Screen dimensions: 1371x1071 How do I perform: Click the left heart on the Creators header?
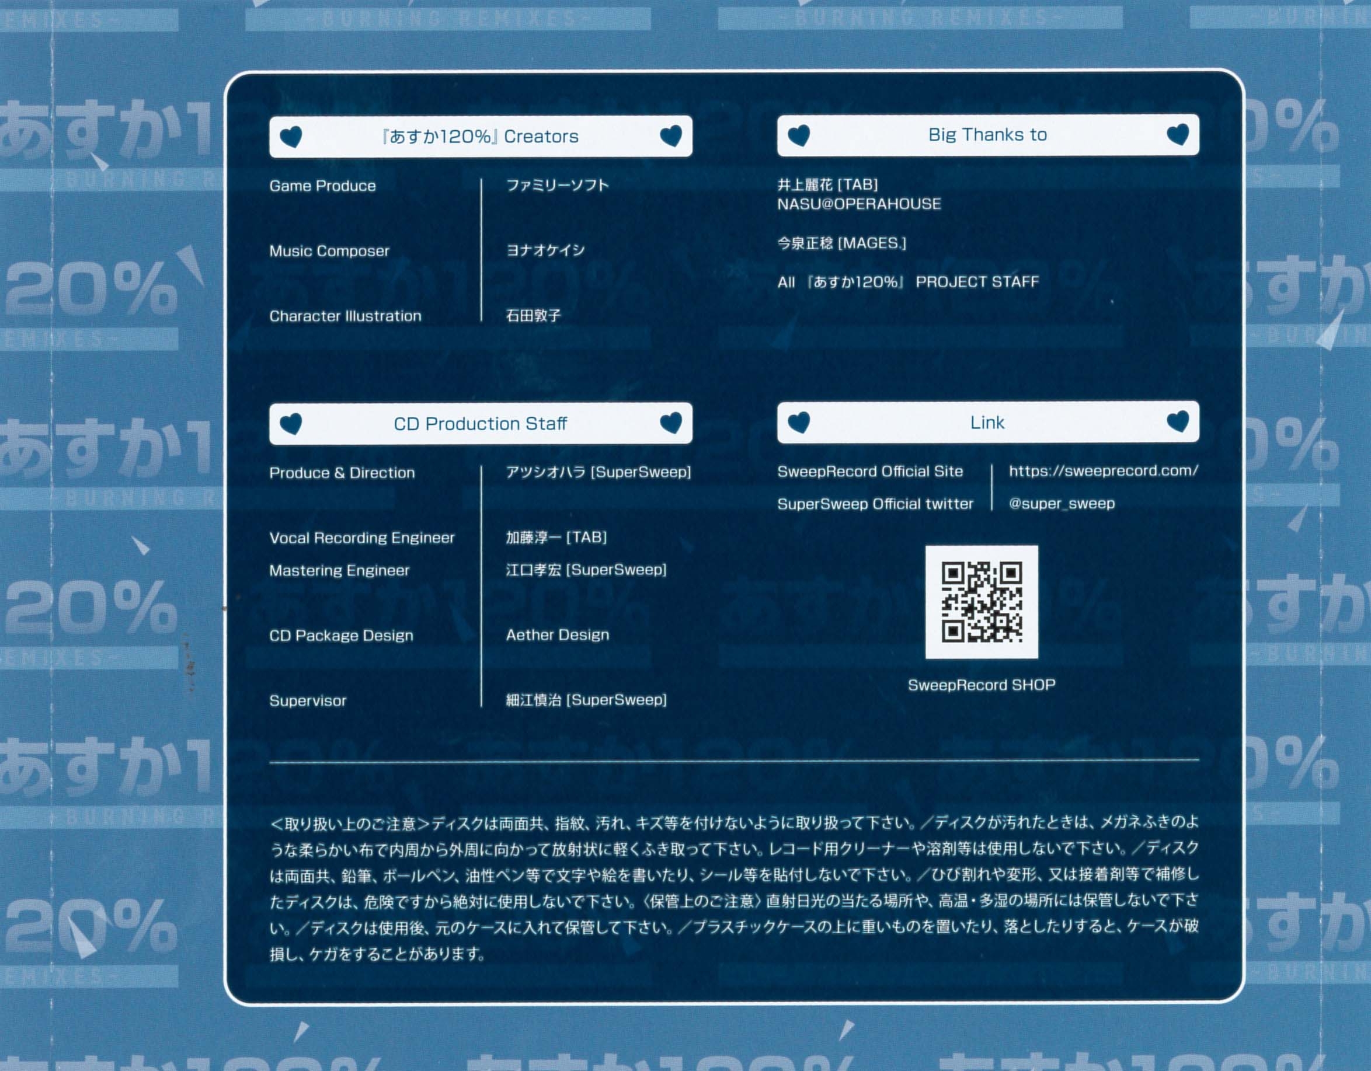coord(291,136)
